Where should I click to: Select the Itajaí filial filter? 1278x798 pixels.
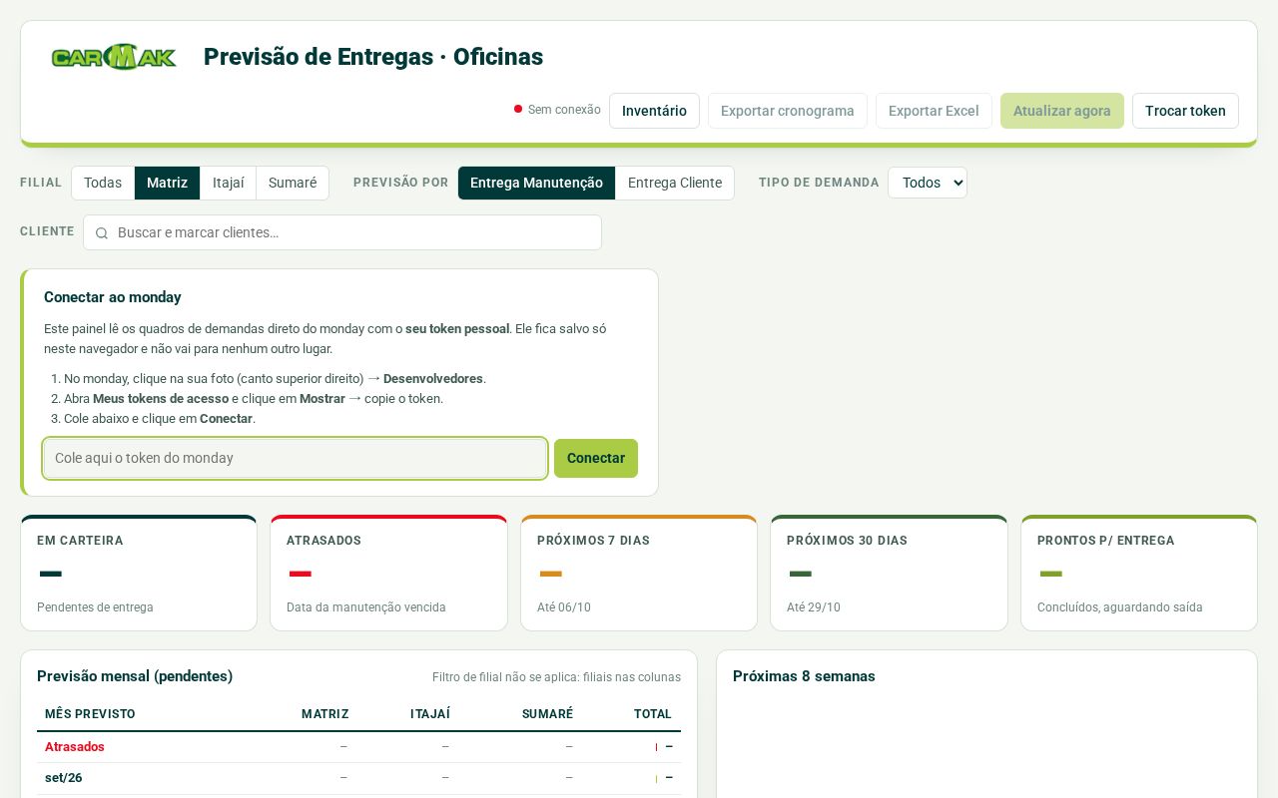click(229, 183)
